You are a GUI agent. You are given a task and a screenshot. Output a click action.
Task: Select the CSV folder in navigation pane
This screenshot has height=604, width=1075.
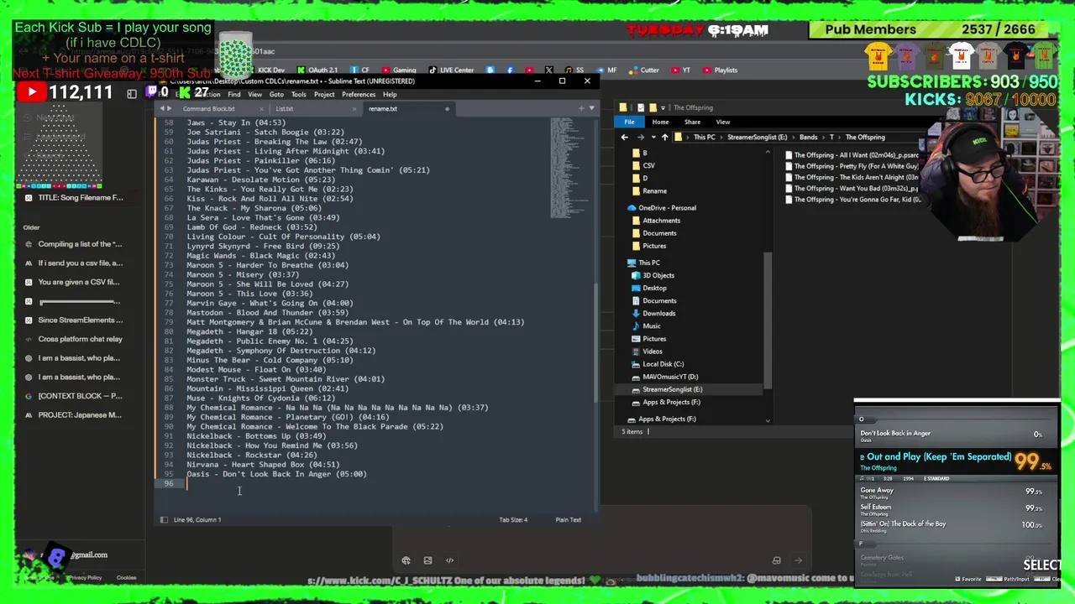[648, 165]
